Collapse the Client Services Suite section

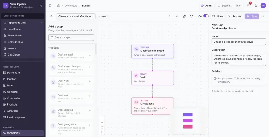(22, 16)
